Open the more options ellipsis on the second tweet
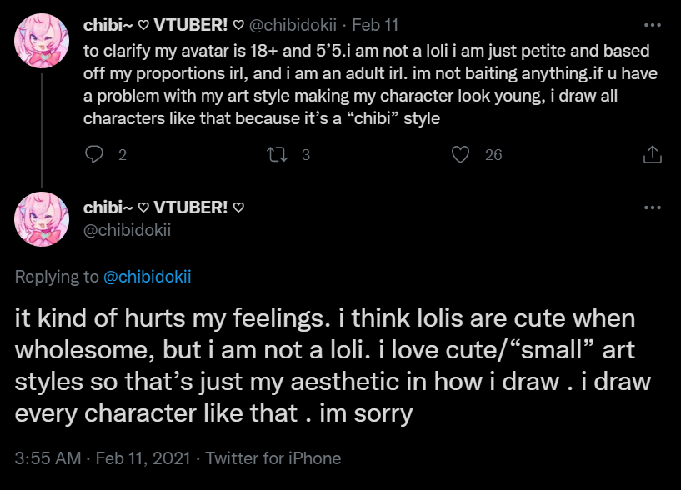The width and height of the screenshot is (681, 490). [653, 208]
